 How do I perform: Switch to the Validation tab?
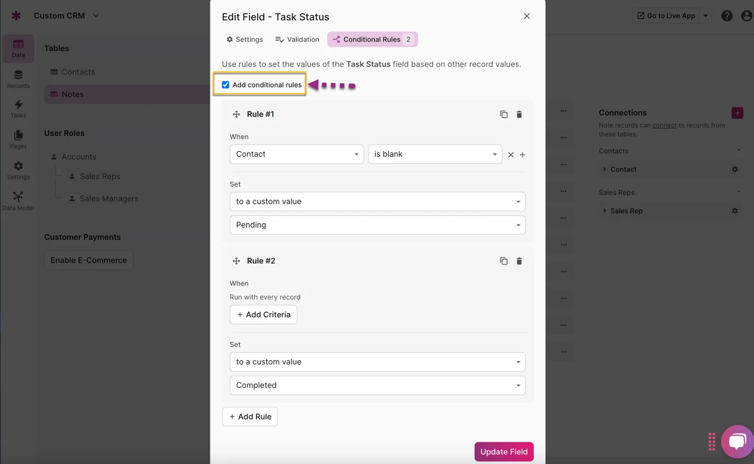click(x=297, y=39)
